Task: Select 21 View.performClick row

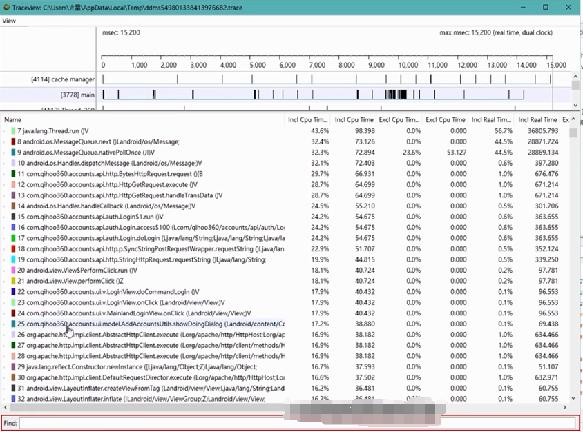Action: click(285, 281)
